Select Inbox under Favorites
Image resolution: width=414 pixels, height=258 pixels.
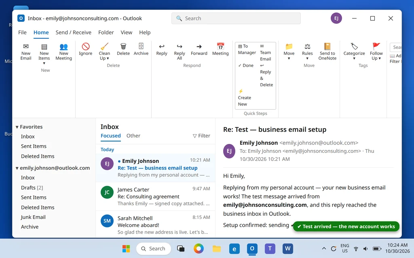pos(28,136)
